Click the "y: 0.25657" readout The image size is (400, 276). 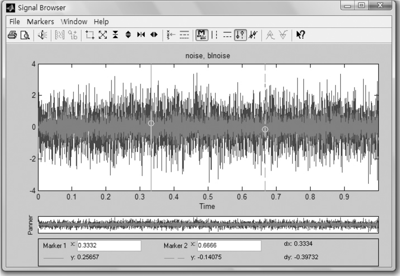pos(85,257)
